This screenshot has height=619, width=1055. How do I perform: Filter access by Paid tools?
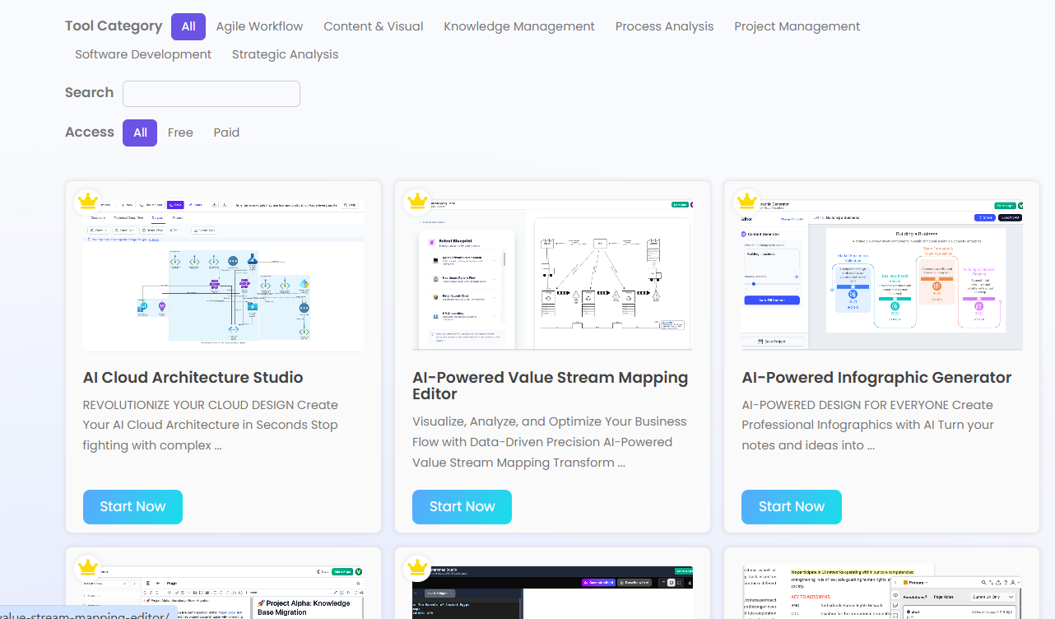click(226, 133)
